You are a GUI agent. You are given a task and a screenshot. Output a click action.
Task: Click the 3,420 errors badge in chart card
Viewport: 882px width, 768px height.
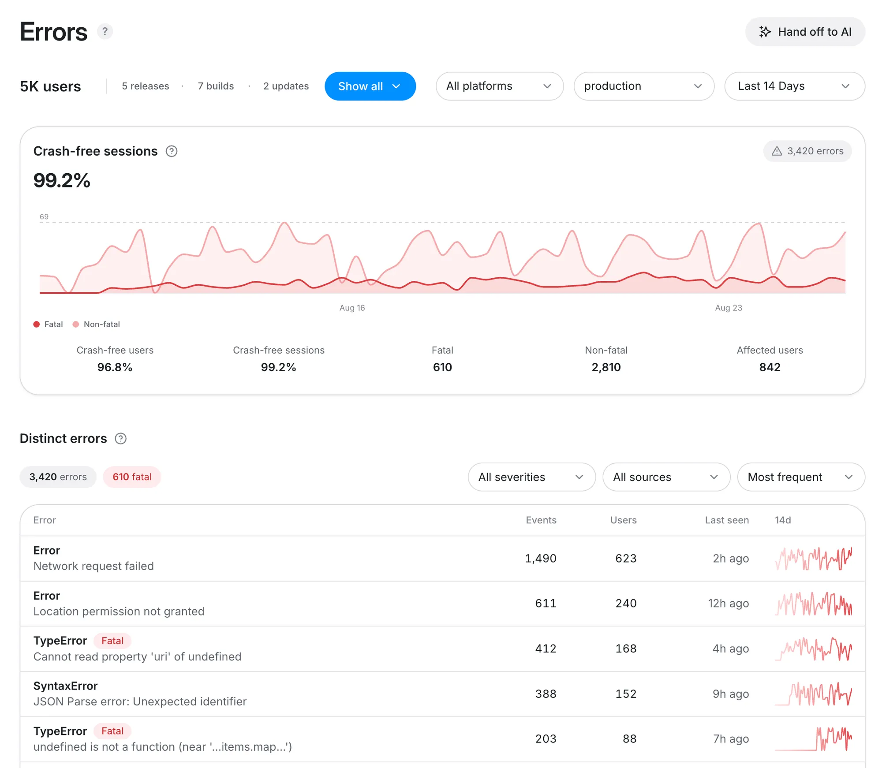point(807,151)
